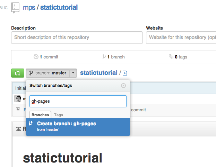Click the green compare branches button
The image size is (216, 167).
pos(17,73)
